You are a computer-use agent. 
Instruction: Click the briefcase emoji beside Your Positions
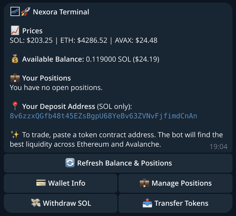pos(15,78)
